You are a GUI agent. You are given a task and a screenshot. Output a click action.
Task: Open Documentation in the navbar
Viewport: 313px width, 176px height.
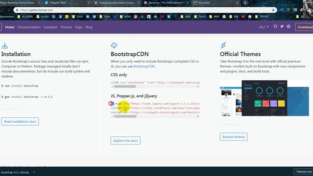click(29, 27)
